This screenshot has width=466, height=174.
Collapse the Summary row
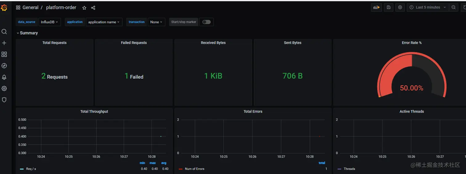(x=27, y=33)
